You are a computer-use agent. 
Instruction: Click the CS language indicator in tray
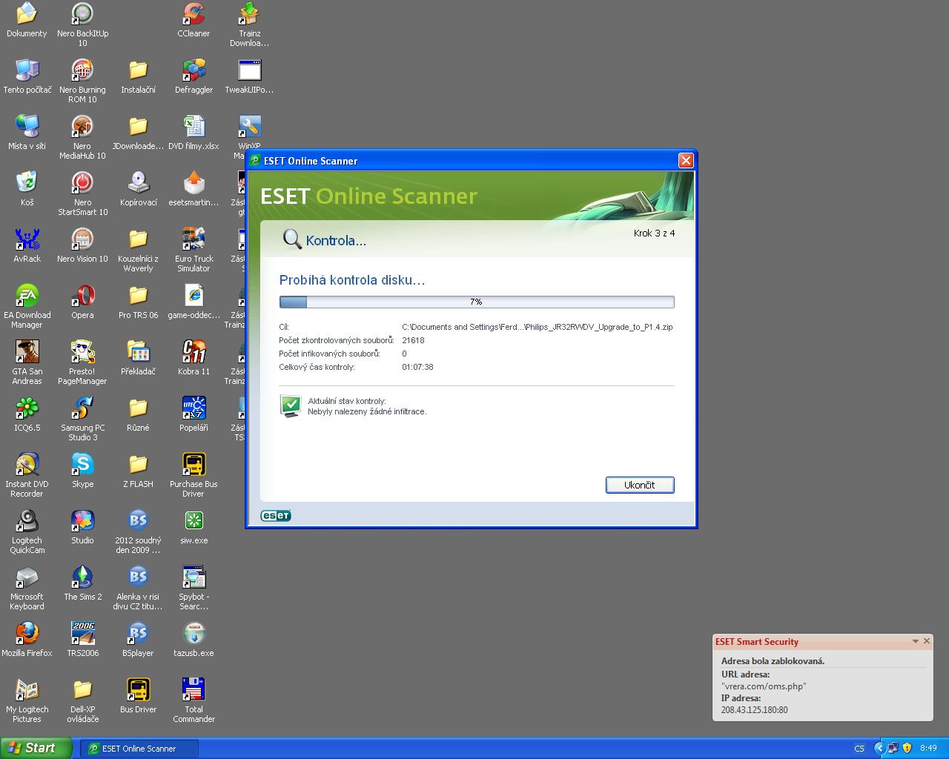tap(859, 749)
